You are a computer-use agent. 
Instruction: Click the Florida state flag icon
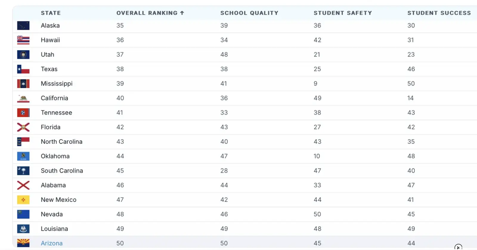pos(23,127)
